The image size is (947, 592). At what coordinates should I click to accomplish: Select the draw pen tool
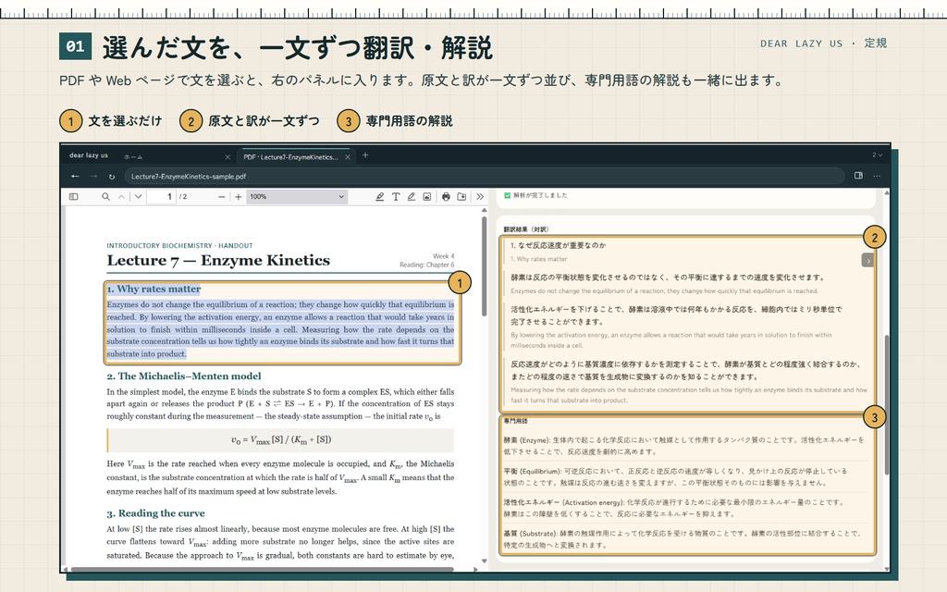coord(412,197)
